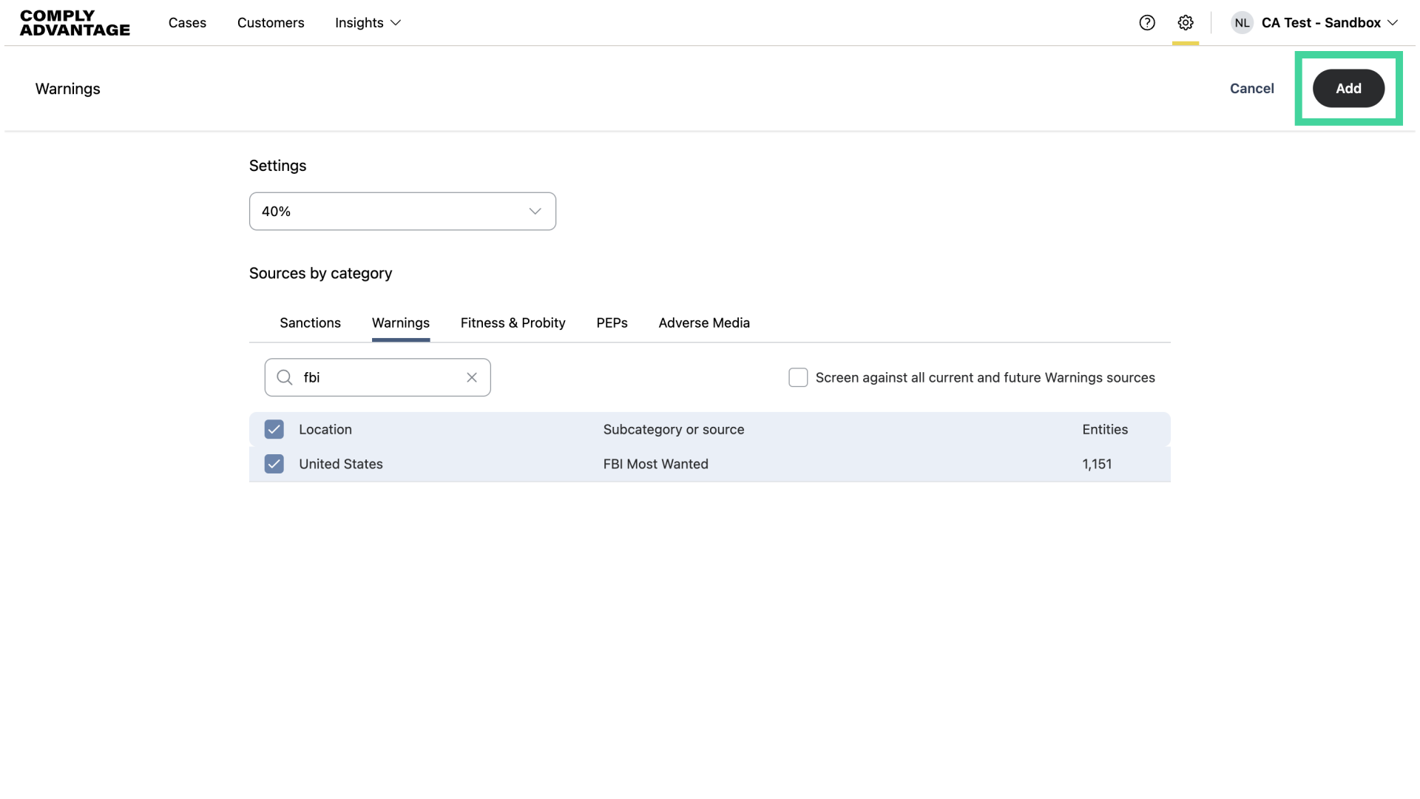Image resolution: width=1420 pixels, height=799 pixels.
Task: Expand the Insights menu
Action: pyautogui.click(x=368, y=23)
